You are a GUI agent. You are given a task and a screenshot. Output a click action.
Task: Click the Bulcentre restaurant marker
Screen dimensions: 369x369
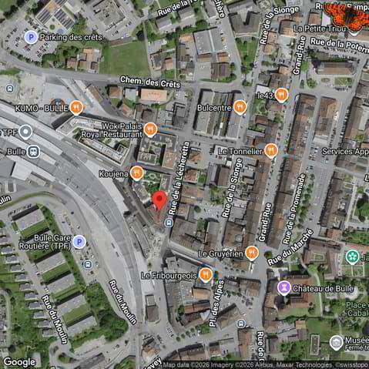coord(240,107)
